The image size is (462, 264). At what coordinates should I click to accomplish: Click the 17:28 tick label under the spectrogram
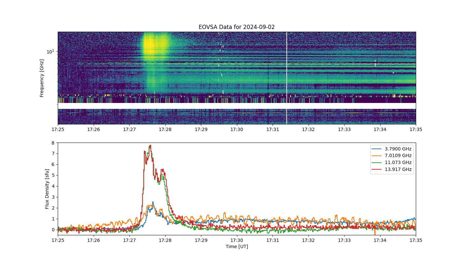pos(165,130)
